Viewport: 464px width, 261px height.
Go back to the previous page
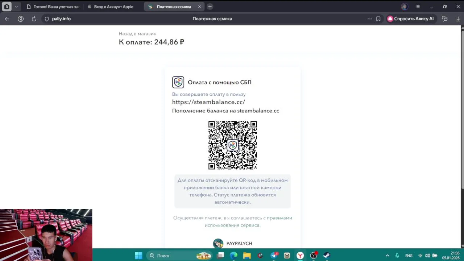point(7,19)
